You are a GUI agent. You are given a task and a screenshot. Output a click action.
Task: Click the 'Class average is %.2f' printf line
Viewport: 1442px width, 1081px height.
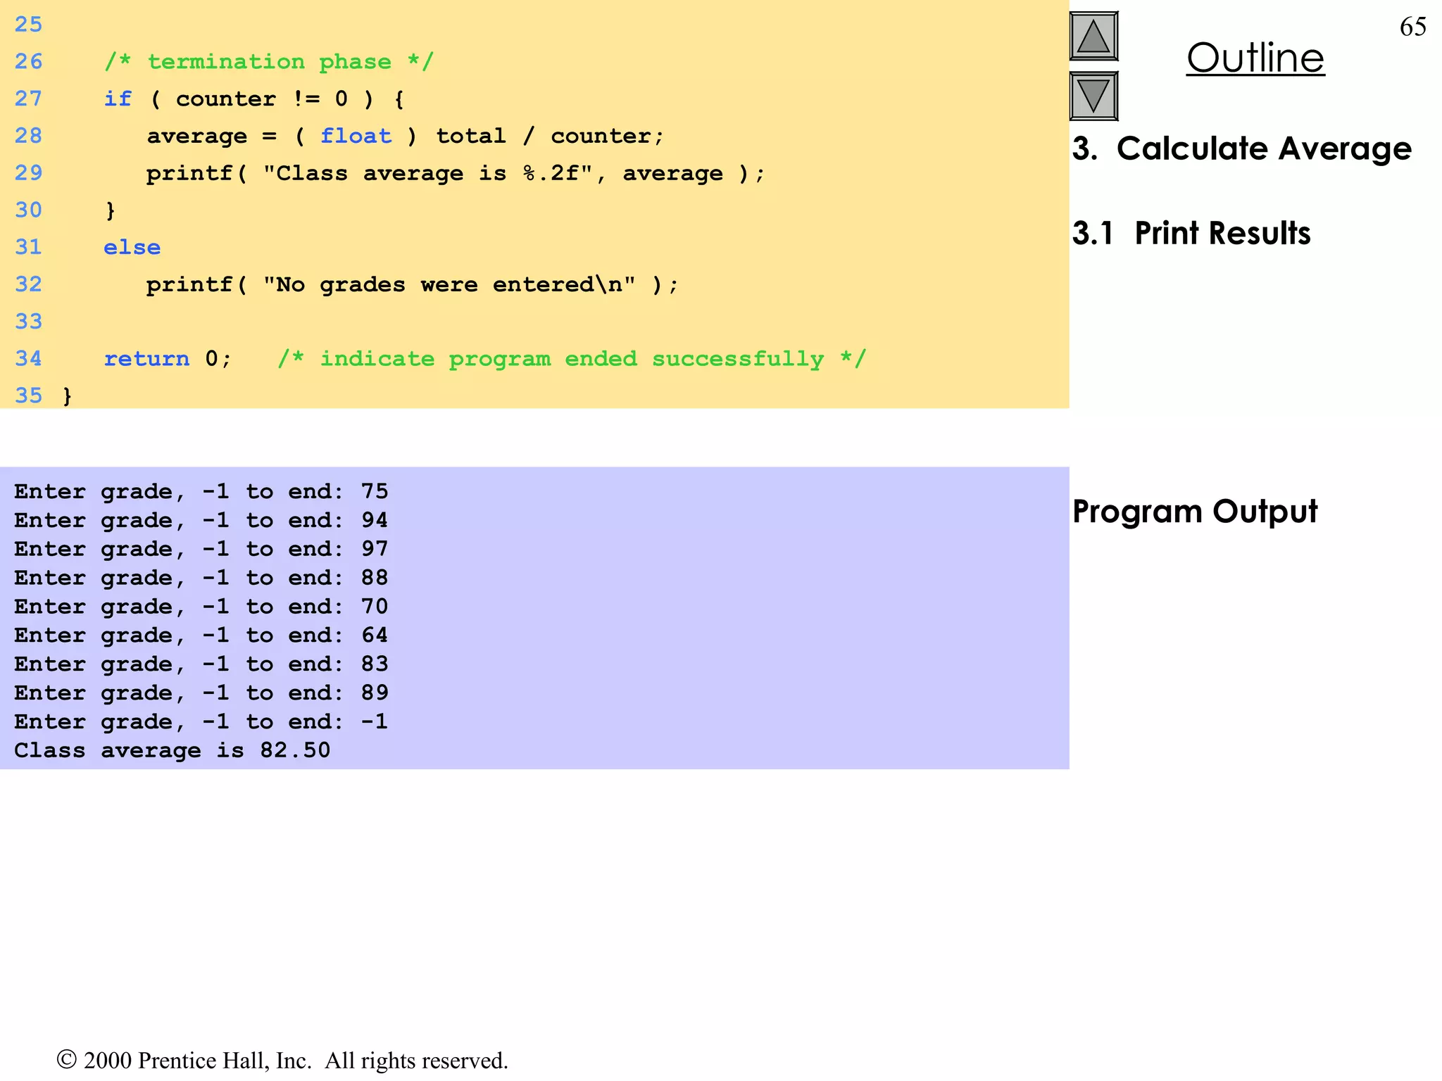click(455, 173)
